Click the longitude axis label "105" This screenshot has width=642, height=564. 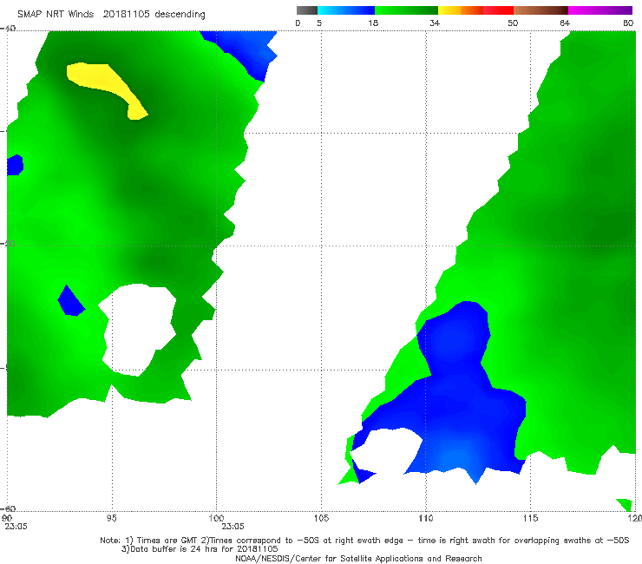[x=321, y=518]
